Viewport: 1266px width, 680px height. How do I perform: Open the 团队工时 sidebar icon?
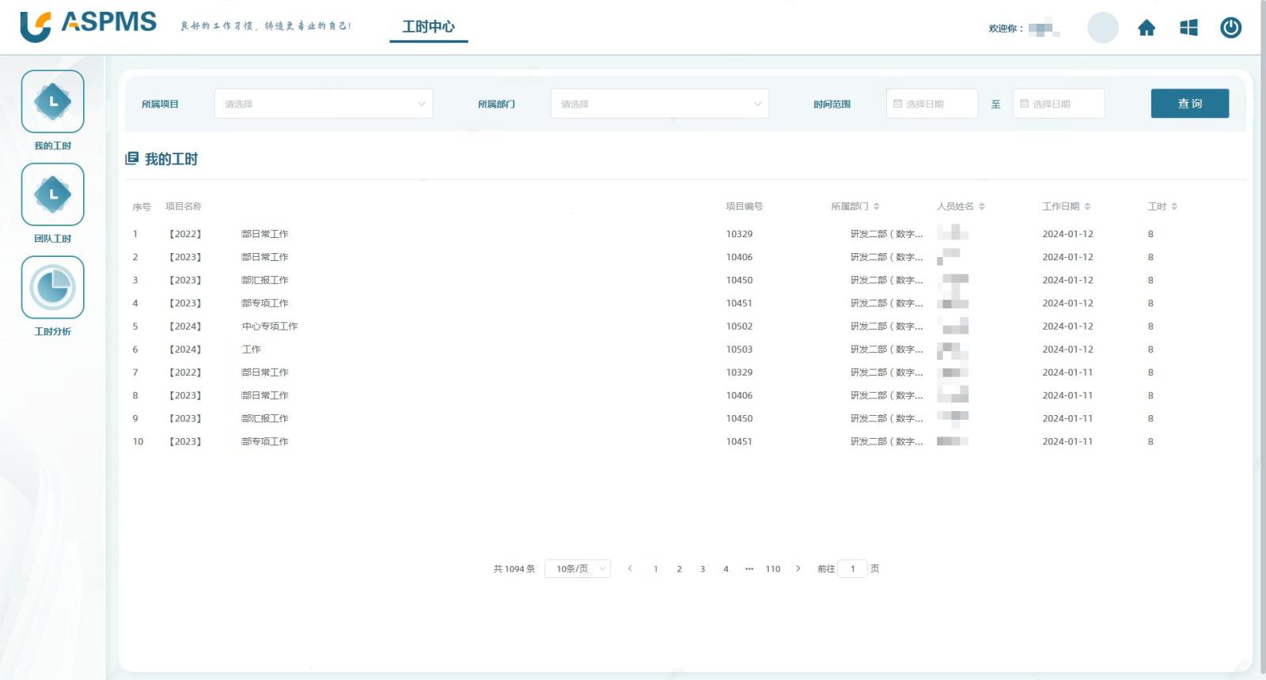click(52, 195)
